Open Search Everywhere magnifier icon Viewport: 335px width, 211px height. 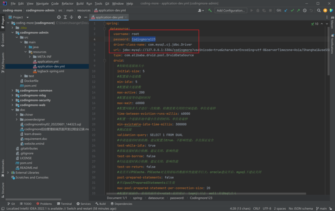[319, 10]
